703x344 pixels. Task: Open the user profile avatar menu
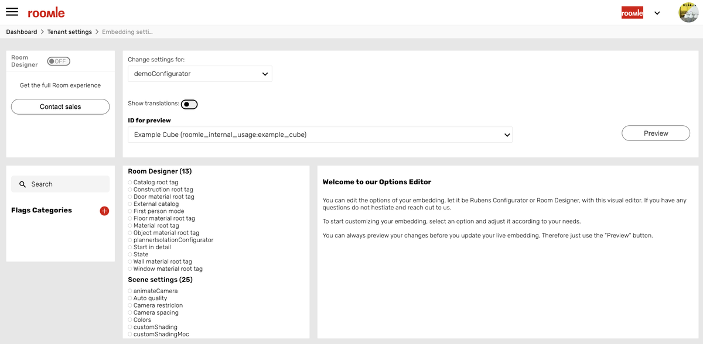point(688,12)
